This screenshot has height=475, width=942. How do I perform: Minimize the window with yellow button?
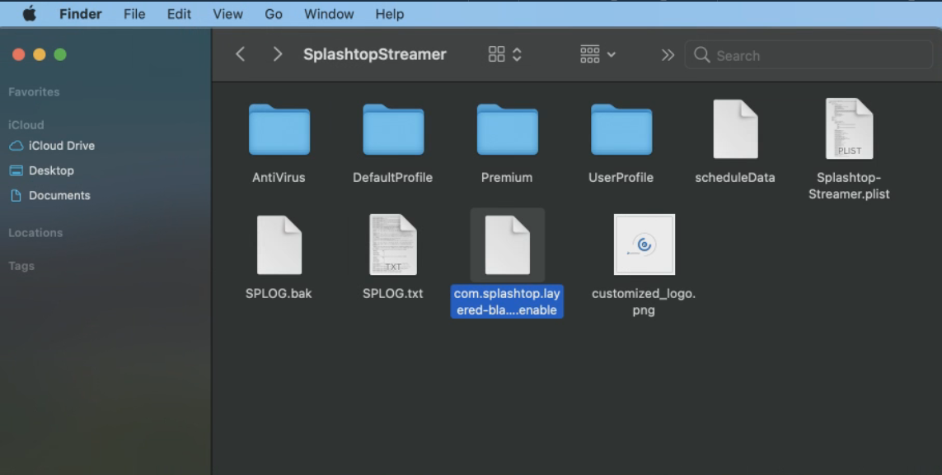click(x=40, y=54)
